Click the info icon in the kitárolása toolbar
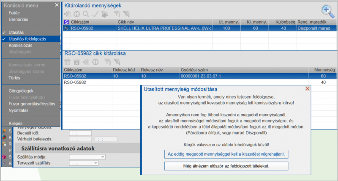The height and width of the screenshot is (181, 338). 95,62
